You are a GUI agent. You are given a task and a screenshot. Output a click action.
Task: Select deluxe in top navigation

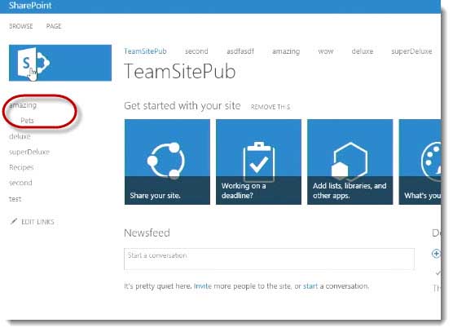[x=363, y=51]
